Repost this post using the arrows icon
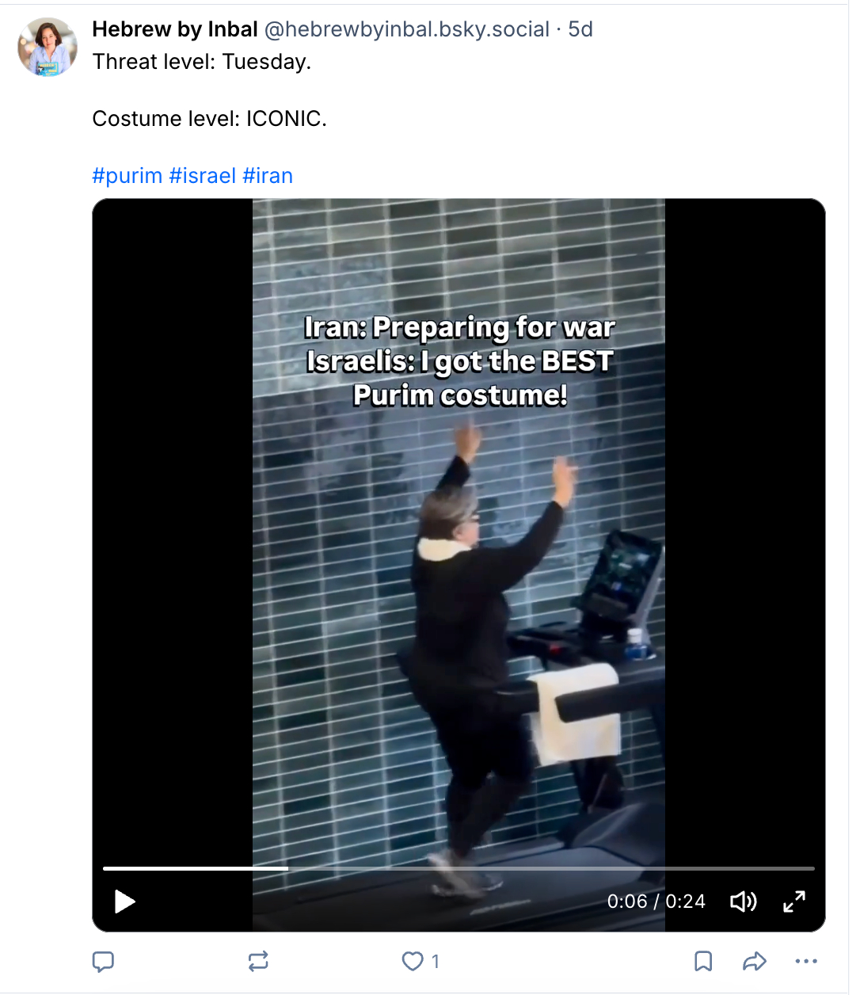The image size is (860, 995). (258, 962)
